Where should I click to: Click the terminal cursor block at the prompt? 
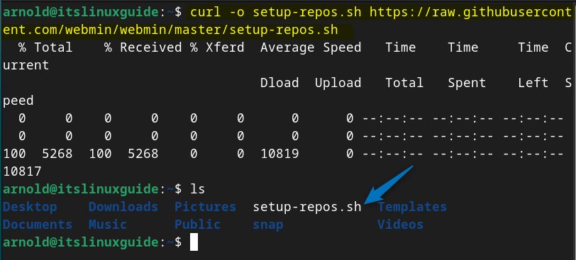(194, 242)
